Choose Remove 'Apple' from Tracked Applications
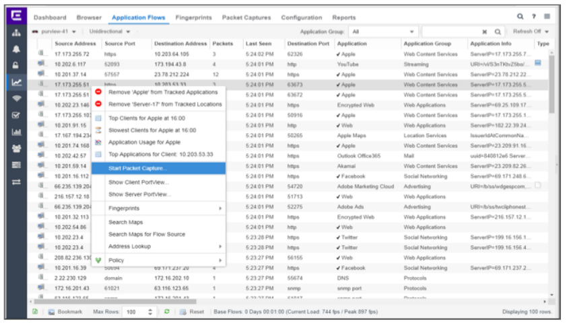The height and width of the screenshot is (326, 567). point(158,92)
